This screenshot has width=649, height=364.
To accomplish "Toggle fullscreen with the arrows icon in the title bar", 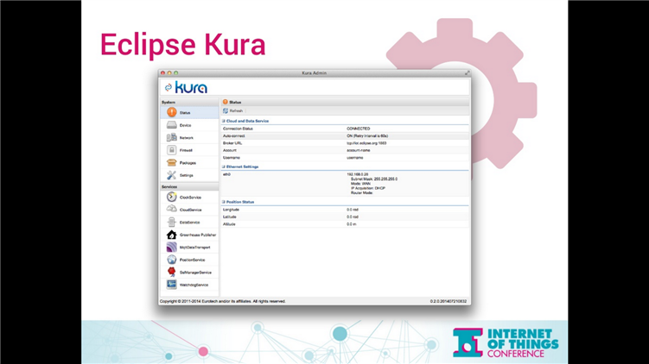I will 467,72.
